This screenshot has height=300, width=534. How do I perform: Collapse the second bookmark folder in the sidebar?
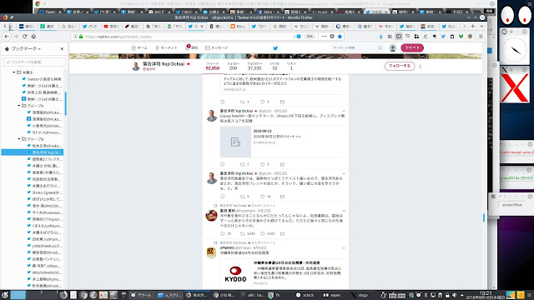[x=19, y=106]
